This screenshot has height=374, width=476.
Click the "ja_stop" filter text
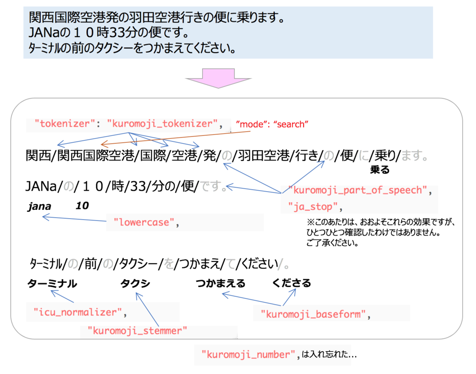click(x=313, y=207)
